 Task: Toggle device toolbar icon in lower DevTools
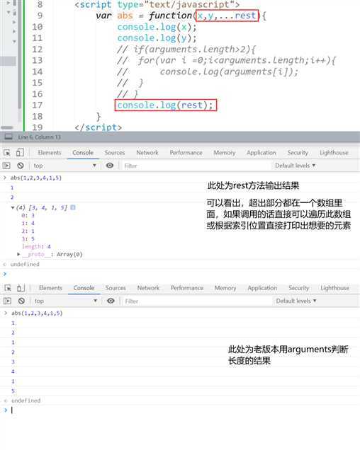coord(21,288)
